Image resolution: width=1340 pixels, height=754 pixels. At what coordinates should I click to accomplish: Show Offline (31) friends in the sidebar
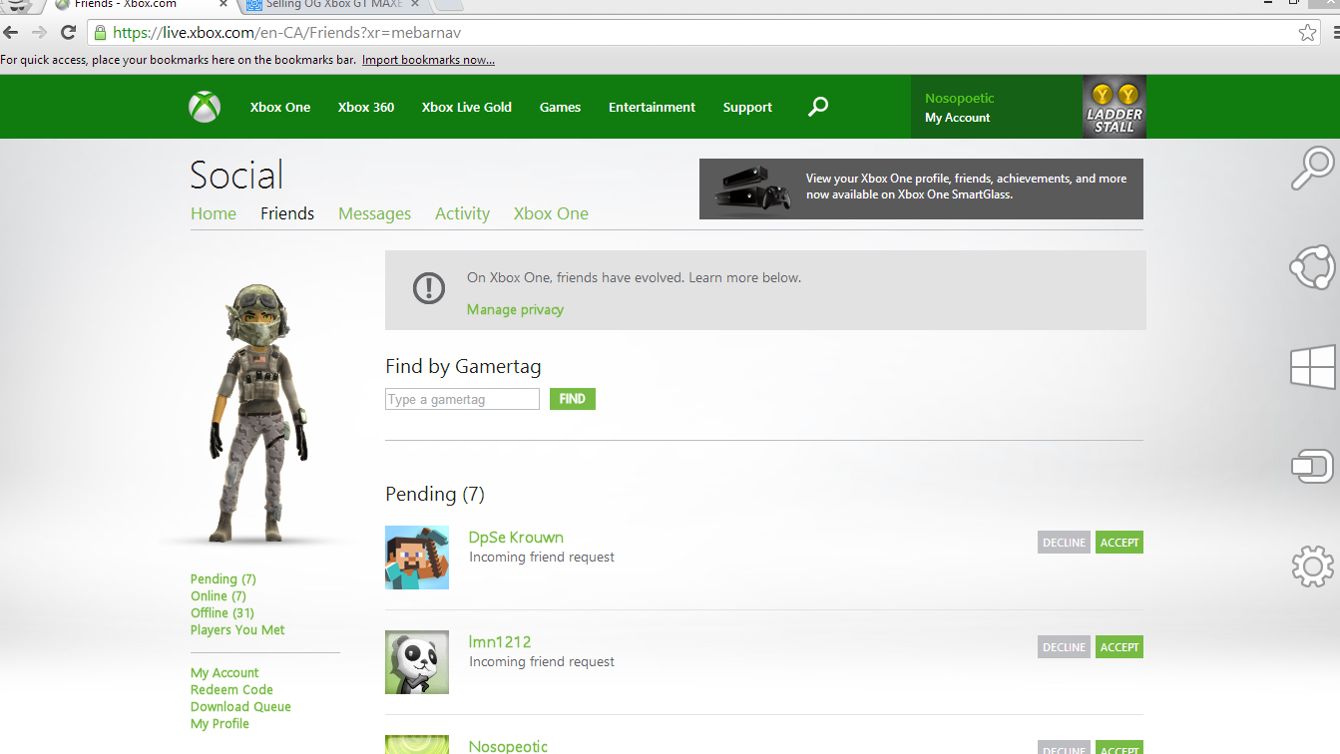(x=223, y=612)
